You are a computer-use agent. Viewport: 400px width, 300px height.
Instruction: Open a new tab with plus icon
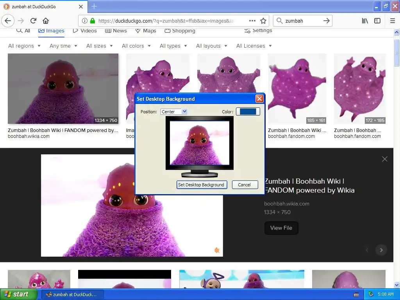pos(94,6)
